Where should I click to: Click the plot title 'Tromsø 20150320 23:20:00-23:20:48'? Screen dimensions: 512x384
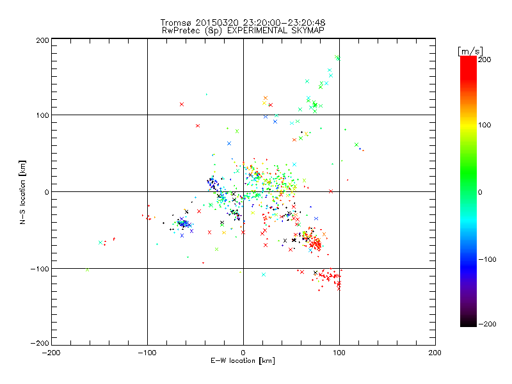point(243,22)
